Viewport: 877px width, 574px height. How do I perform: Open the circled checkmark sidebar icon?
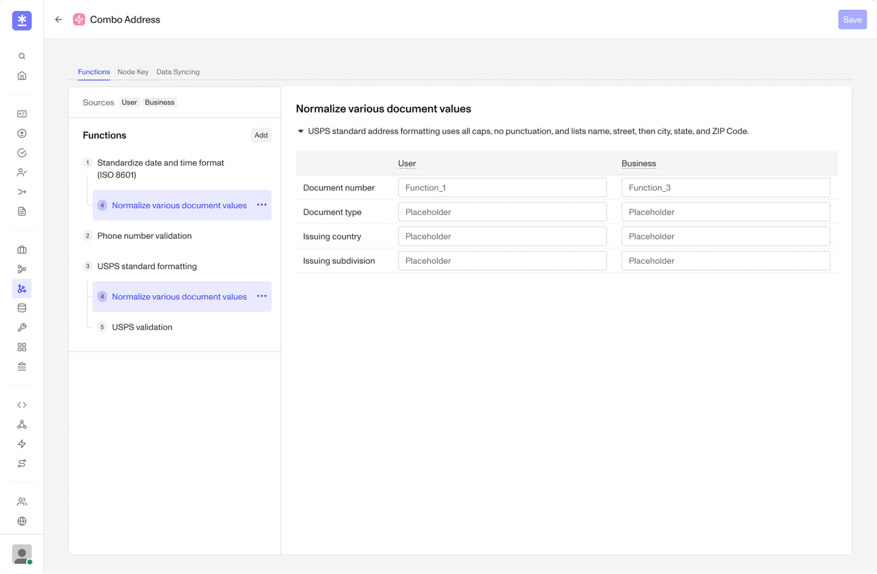click(22, 153)
